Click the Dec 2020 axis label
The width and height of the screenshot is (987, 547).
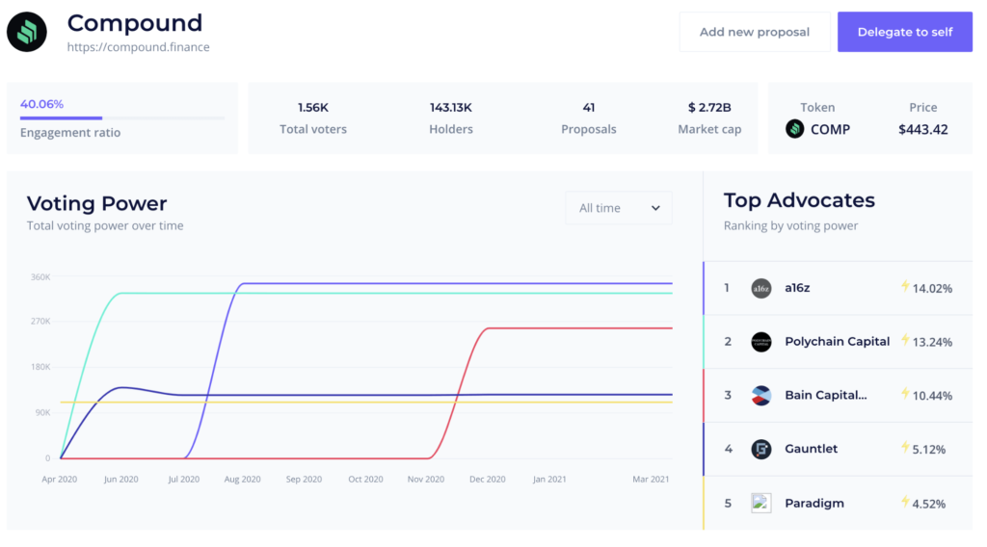487,479
